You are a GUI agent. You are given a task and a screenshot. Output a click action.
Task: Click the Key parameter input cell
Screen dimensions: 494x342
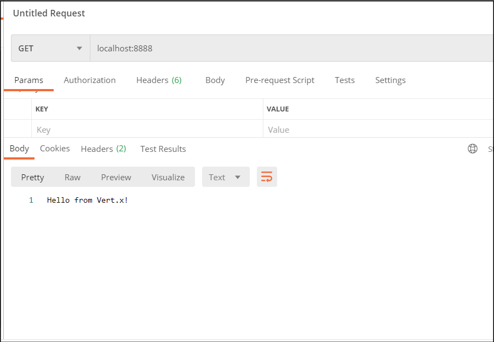click(147, 129)
